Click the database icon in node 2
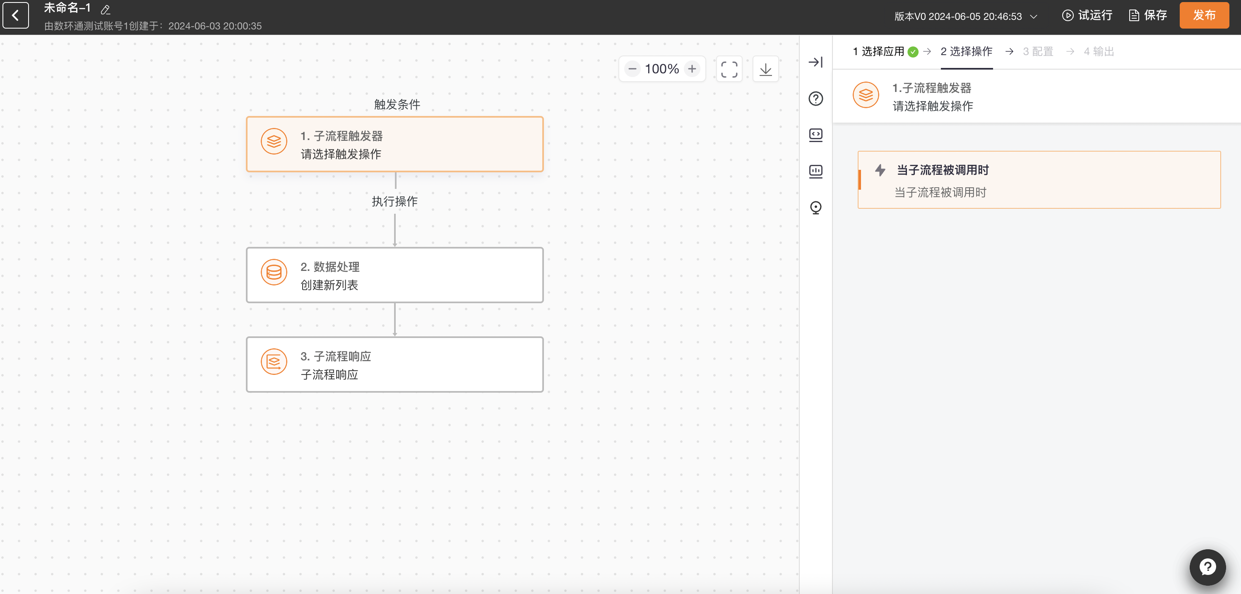The width and height of the screenshot is (1241, 594). click(274, 273)
